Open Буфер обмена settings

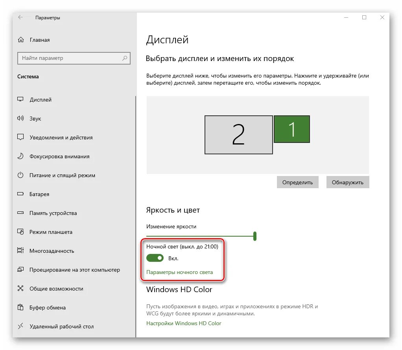(x=48, y=307)
